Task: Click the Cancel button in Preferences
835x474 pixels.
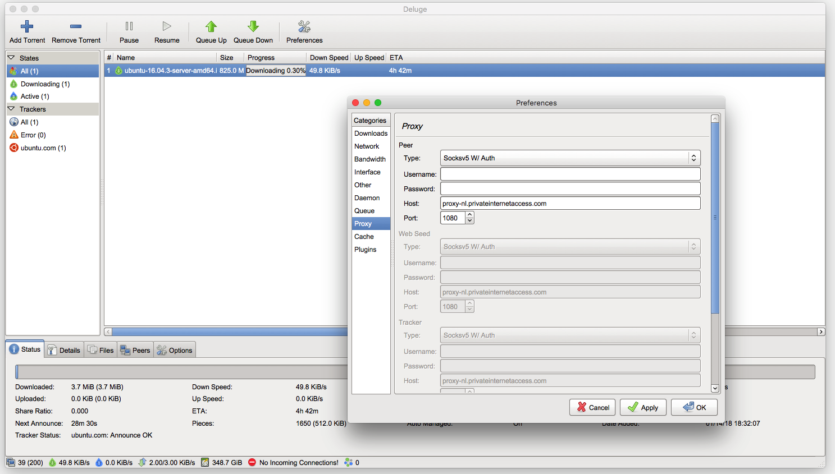Action: 592,407
